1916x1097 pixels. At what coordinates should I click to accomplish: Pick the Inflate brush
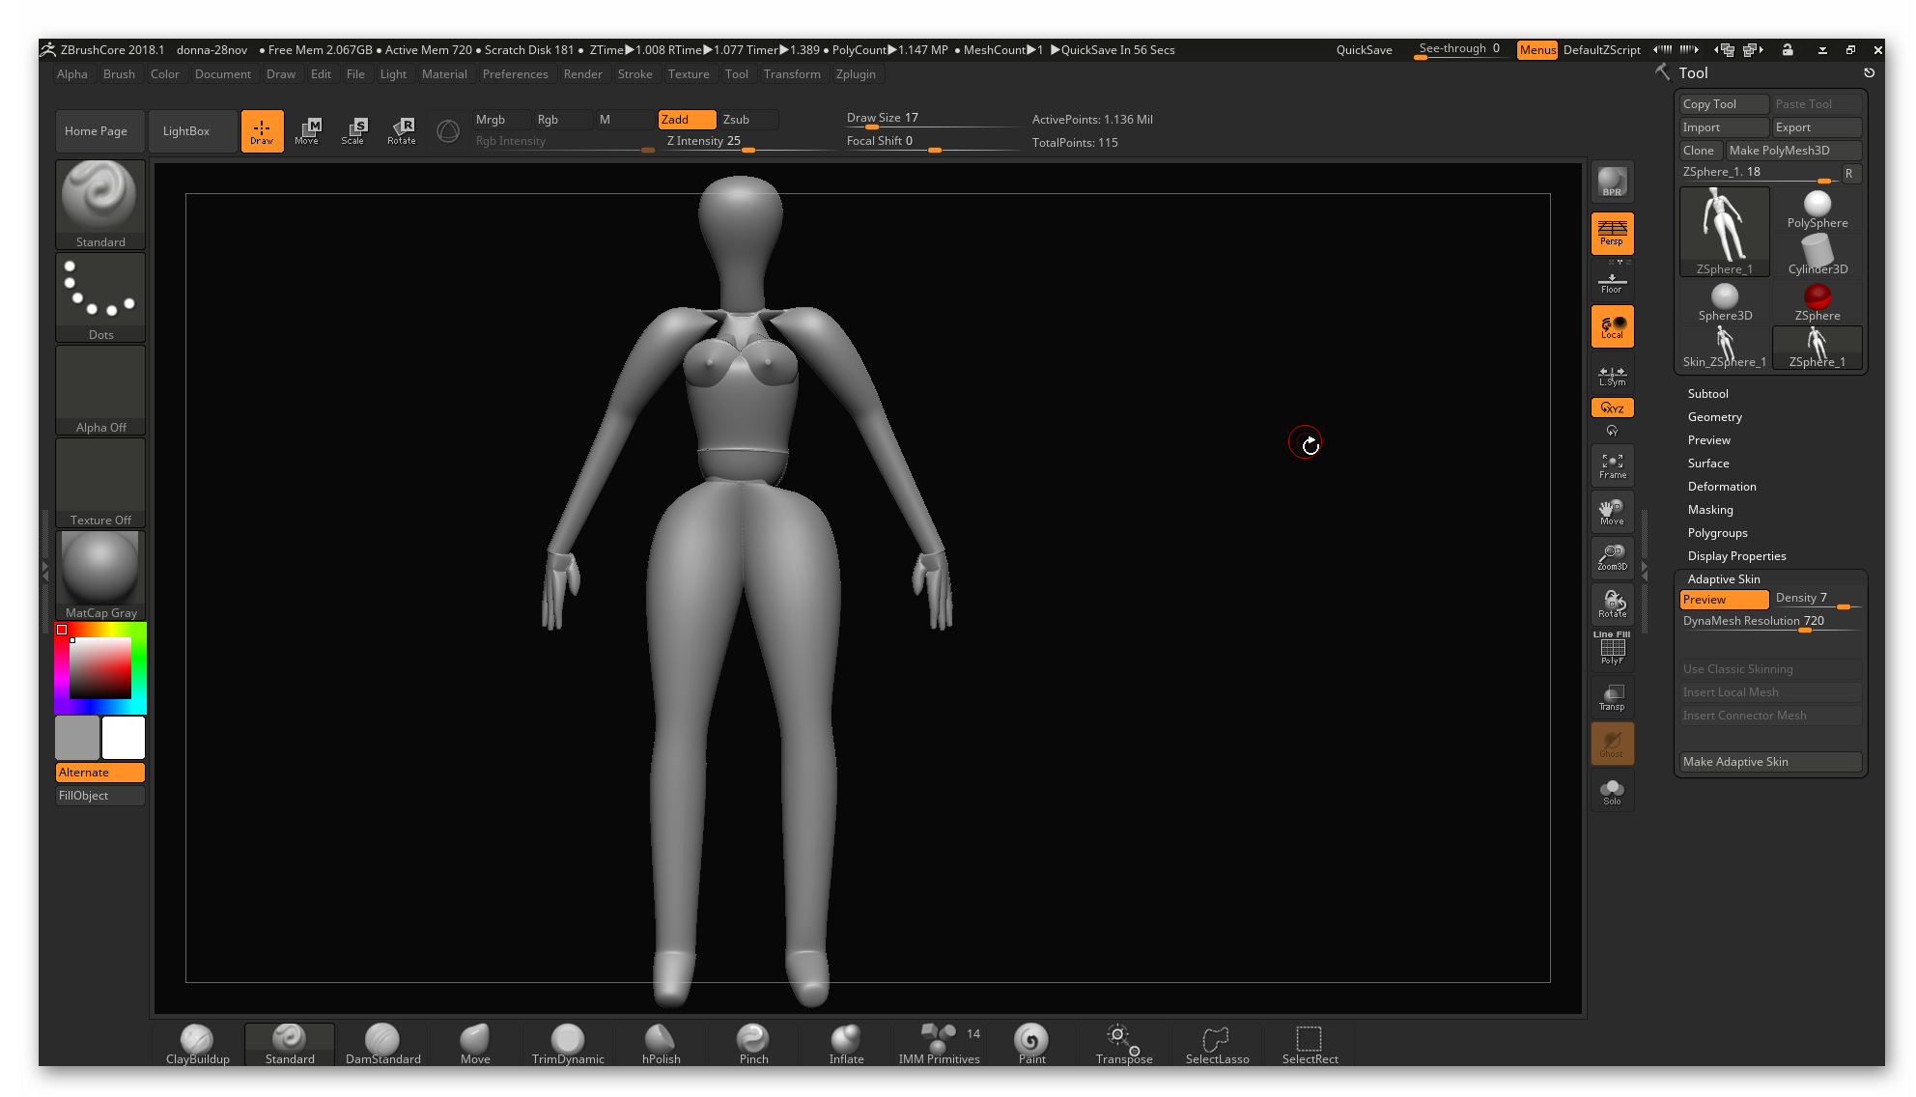point(846,1044)
